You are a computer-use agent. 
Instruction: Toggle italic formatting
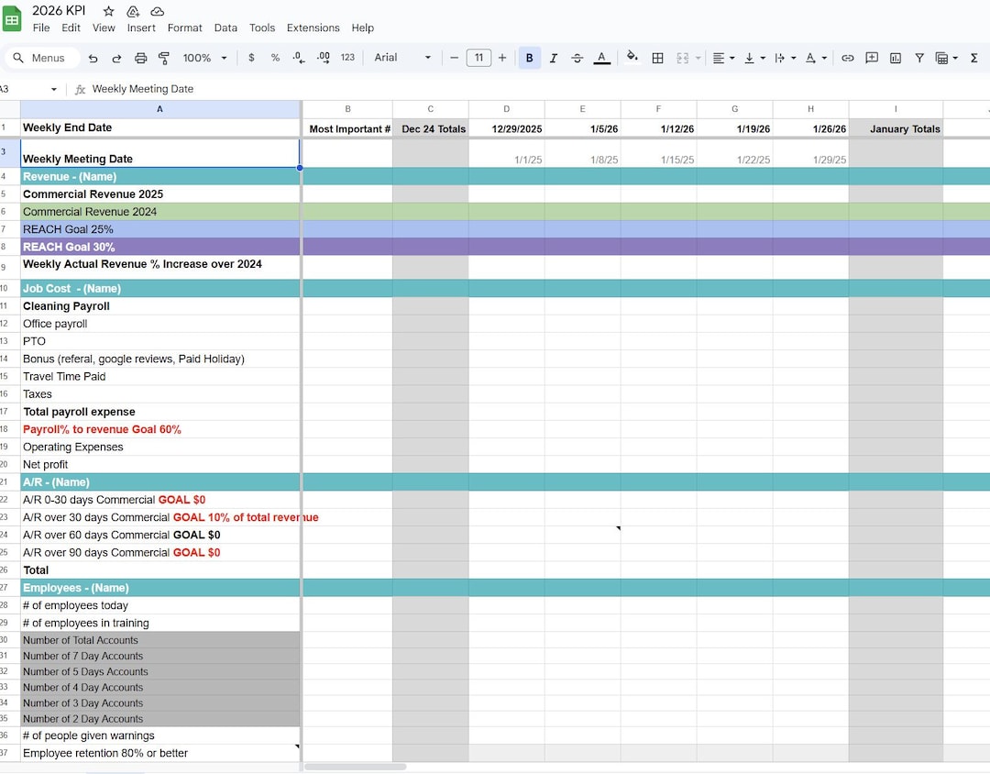pyautogui.click(x=553, y=58)
